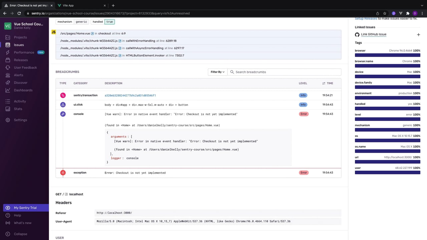Open localhost external link icon
The width and height of the screenshot is (427, 240).
click(x=66, y=194)
